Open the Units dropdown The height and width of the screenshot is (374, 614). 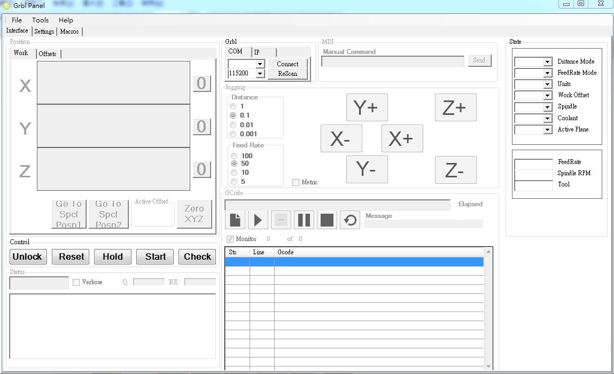[547, 84]
